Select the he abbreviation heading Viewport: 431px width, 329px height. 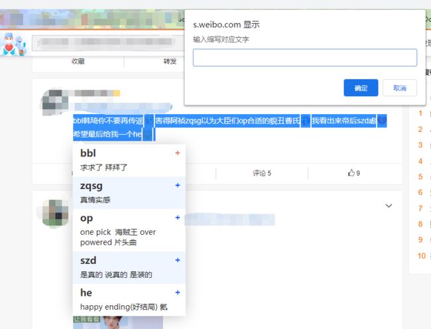86,293
